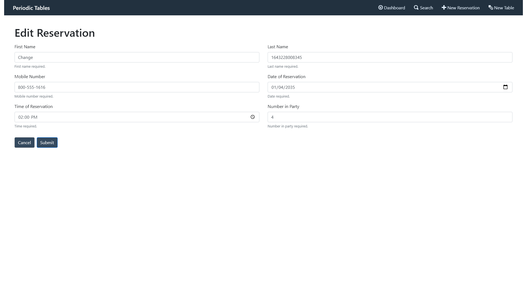Focus the Last Name input field
Image resolution: width=527 pixels, height=296 pixels.
click(390, 57)
